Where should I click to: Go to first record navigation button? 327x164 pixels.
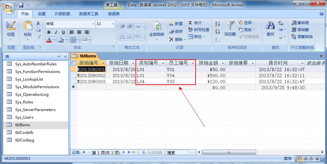[84, 152]
